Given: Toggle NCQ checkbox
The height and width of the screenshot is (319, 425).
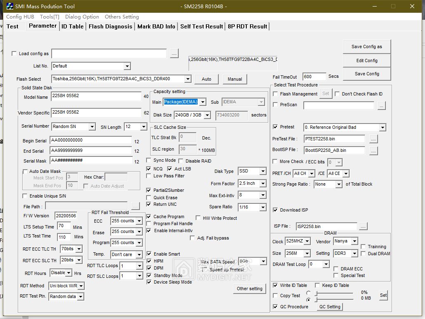Looking at the screenshot, I should pos(149,169).
